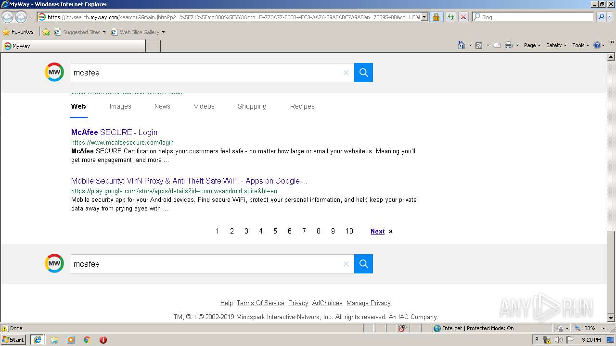Switch to Shopping search tab
The width and height of the screenshot is (616, 346).
click(252, 106)
